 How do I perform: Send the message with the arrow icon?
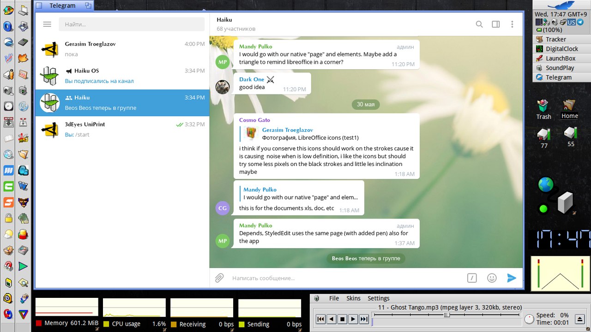coord(512,278)
